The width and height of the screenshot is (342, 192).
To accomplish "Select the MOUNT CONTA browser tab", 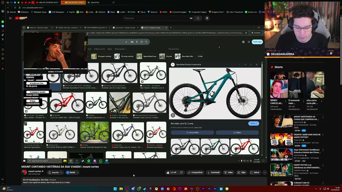I will 73,2.
